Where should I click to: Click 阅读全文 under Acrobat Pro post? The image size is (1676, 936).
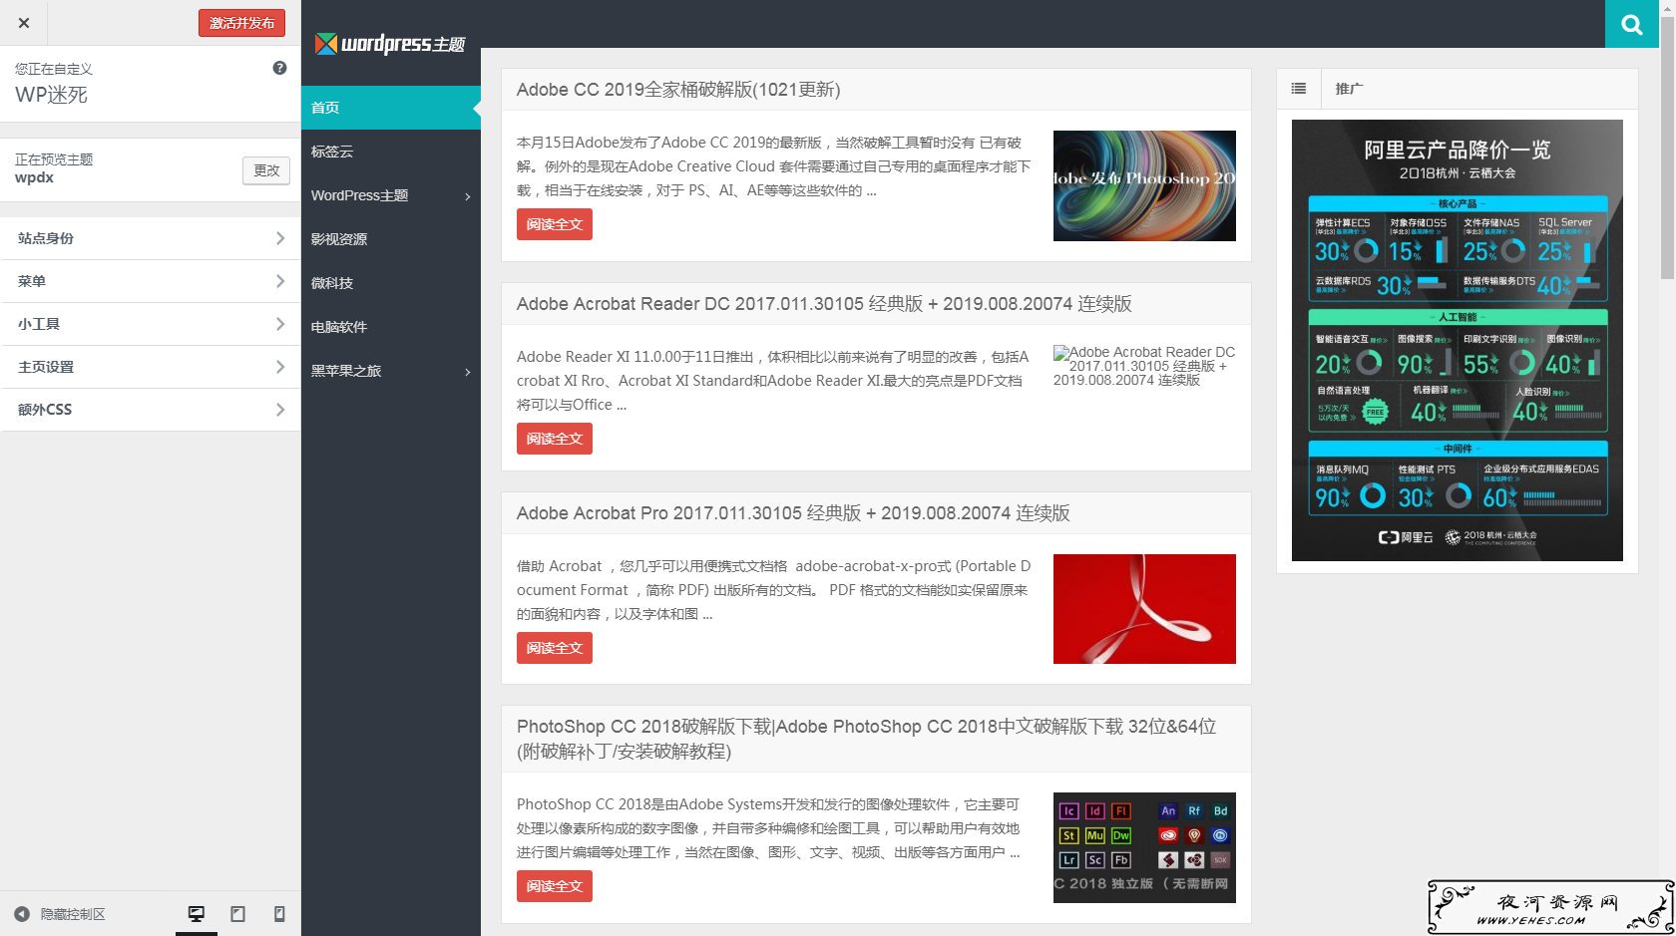555,648
